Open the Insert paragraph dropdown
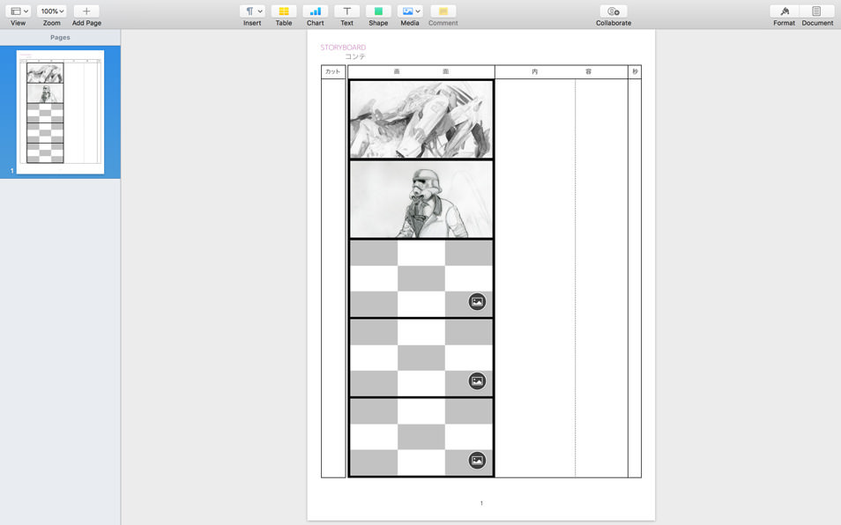The width and height of the screenshot is (841, 525). click(x=252, y=11)
